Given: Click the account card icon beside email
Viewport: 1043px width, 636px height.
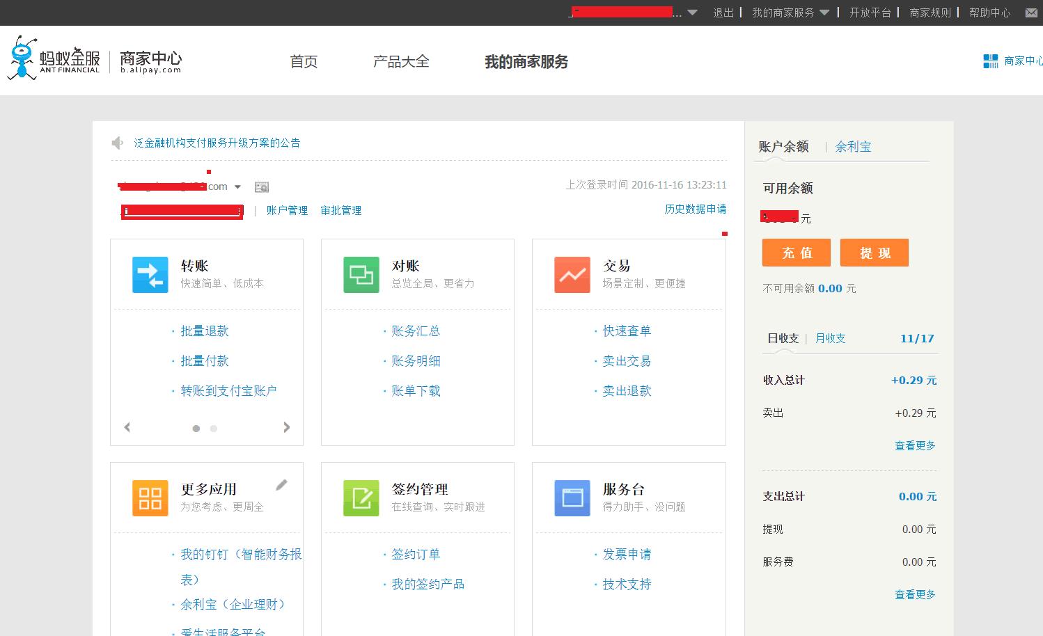Looking at the screenshot, I should click(x=262, y=187).
